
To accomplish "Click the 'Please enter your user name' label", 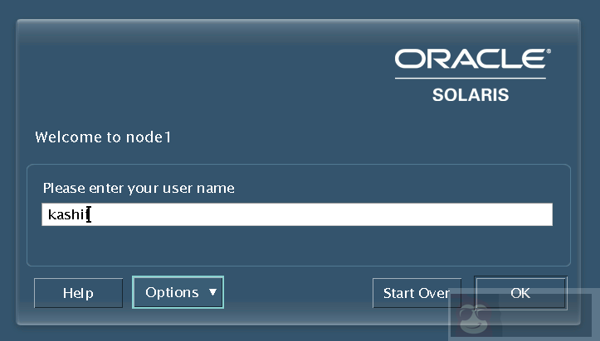I will click(139, 189).
